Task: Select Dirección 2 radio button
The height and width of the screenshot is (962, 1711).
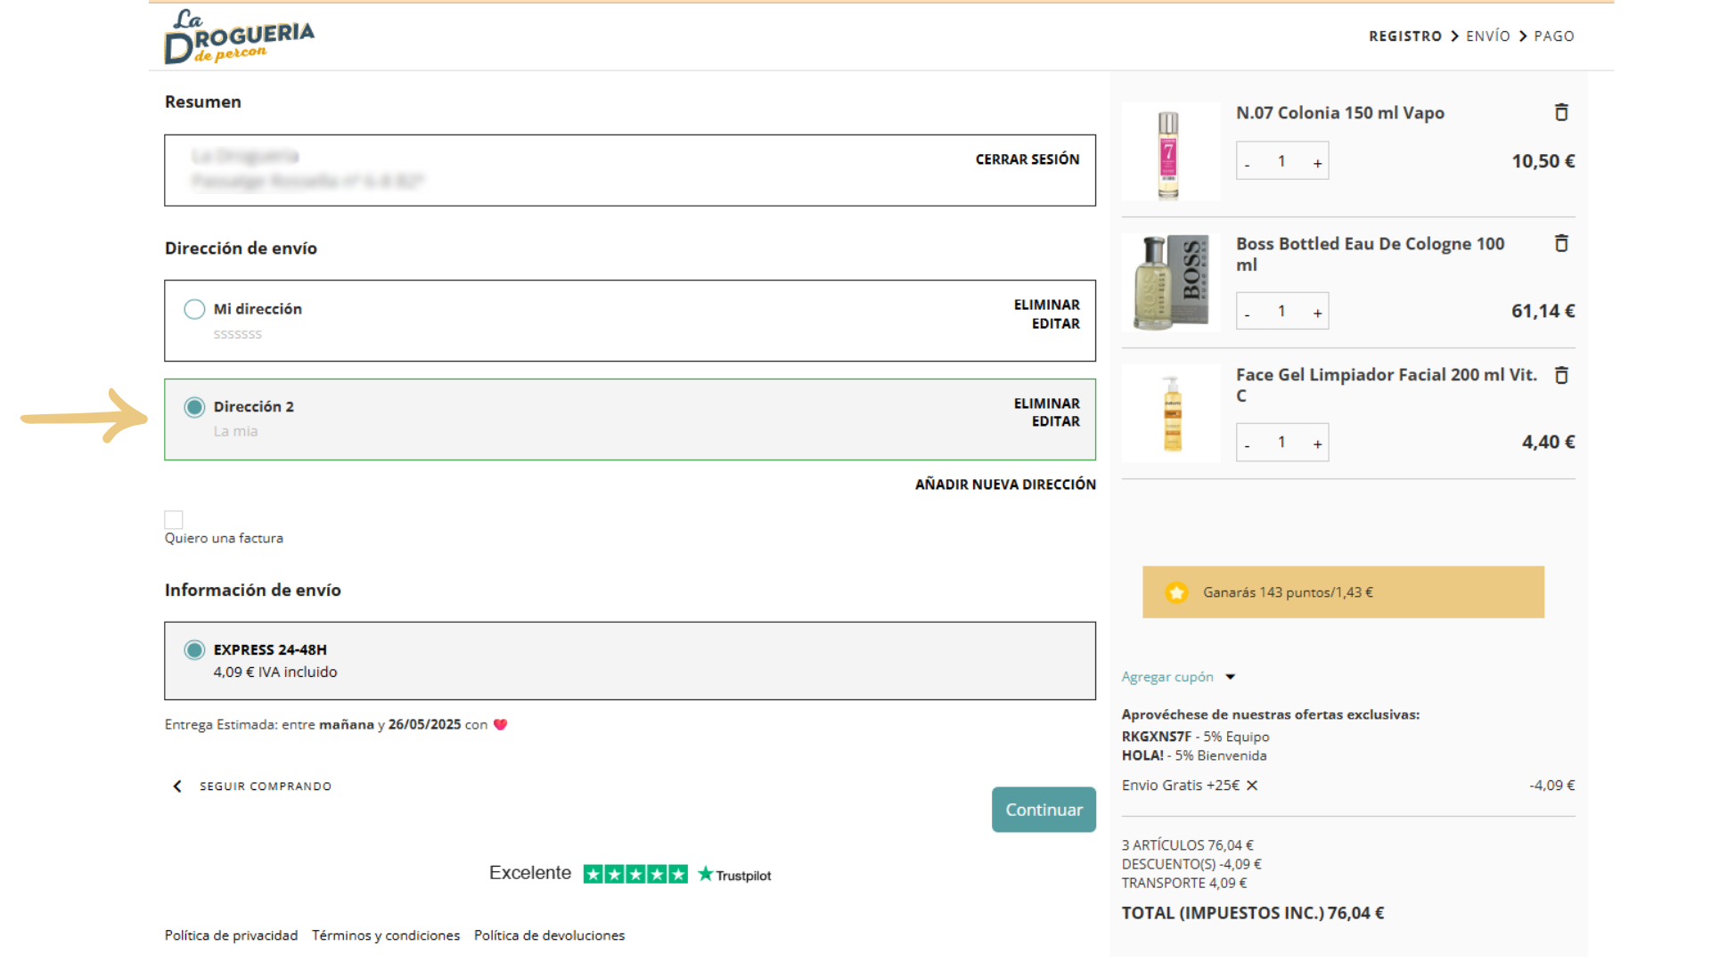Action: click(x=194, y=407)
